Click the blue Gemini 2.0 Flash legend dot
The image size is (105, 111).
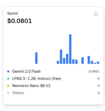(8, 71)
